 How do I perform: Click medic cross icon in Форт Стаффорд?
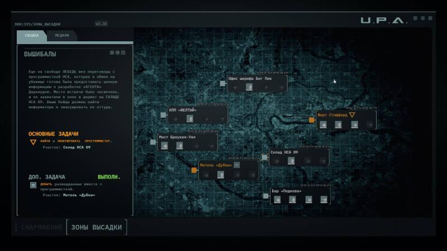tap(323, 124)
